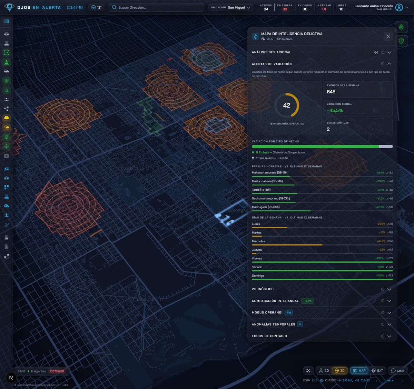
Task: Click the speaker icon in Análisis Situacional
Action: [376, 52]
